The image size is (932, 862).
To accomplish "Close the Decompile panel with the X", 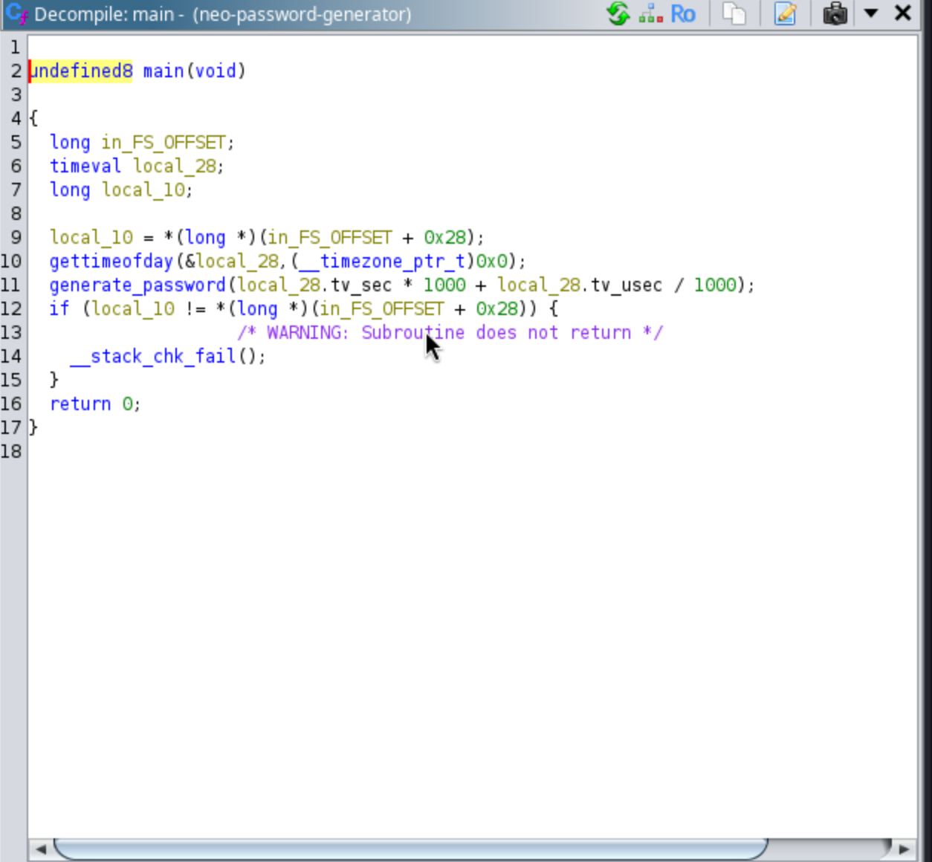I will [x=903, y=13].
